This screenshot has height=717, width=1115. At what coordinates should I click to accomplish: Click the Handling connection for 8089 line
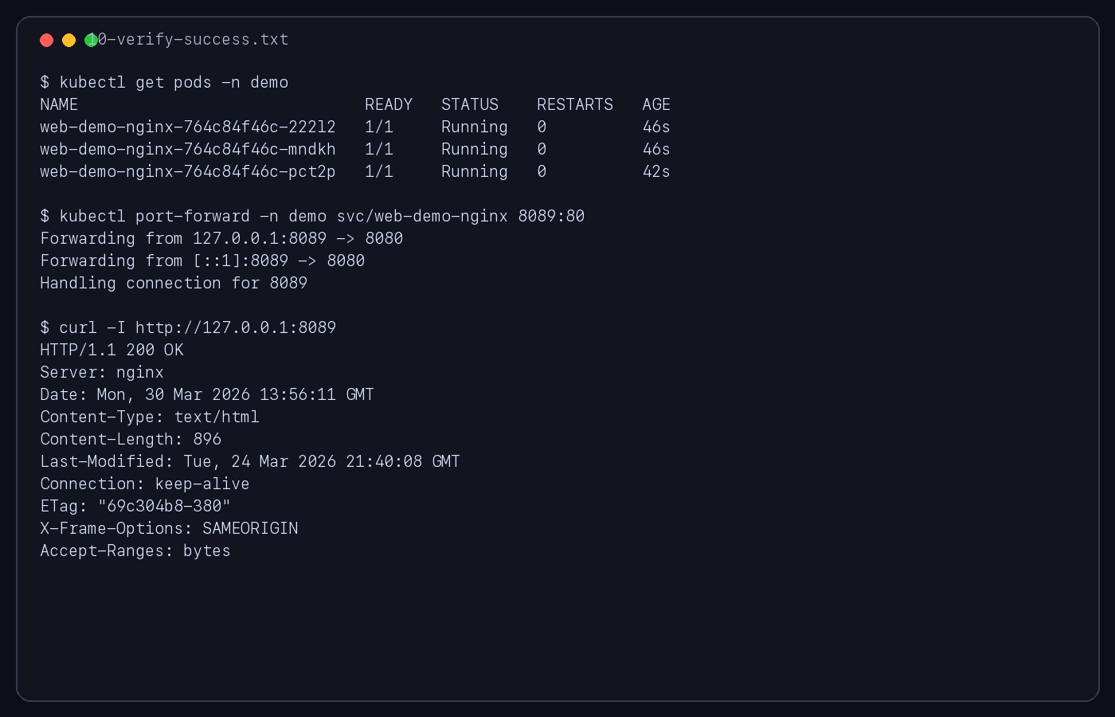click(x=174, y=284)
